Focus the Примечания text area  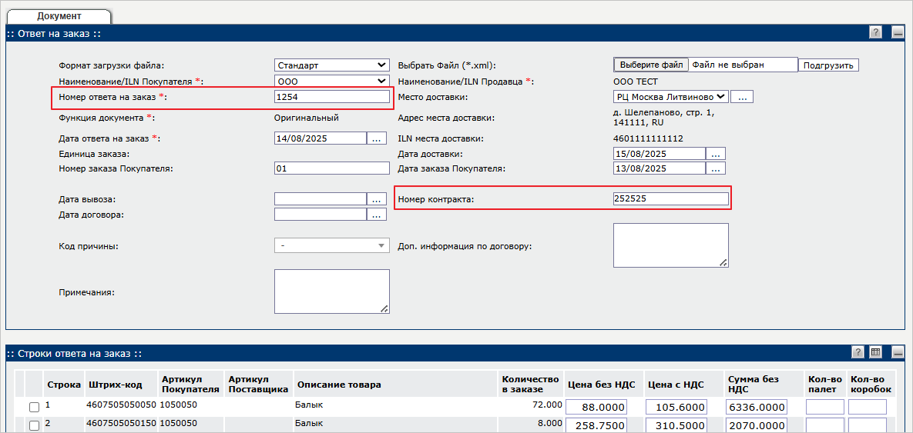[331, 291]
